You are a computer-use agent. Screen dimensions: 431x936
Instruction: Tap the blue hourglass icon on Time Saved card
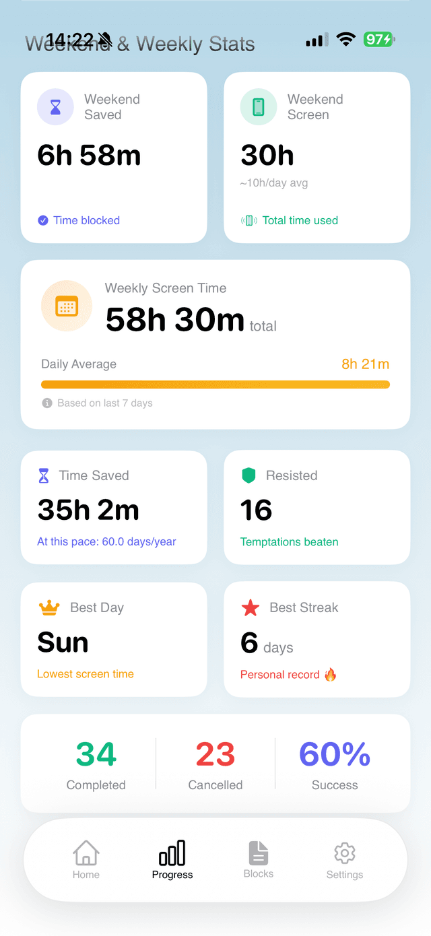[x=44, y=475]
